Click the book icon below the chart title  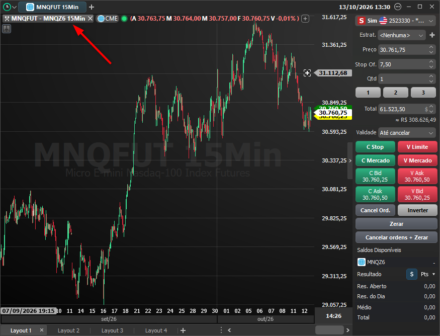tap(7, 29)
